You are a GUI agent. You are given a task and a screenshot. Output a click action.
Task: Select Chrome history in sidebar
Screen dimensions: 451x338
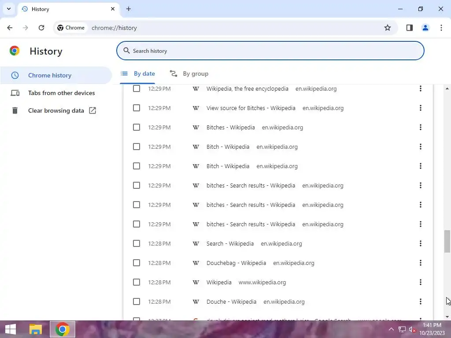pyautogui.click(x=56, y=75)
